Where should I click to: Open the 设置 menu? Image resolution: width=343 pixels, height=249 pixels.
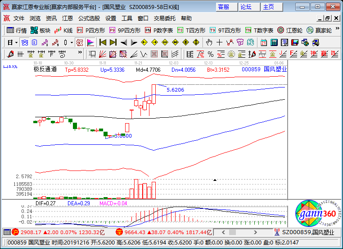[111, 18]
